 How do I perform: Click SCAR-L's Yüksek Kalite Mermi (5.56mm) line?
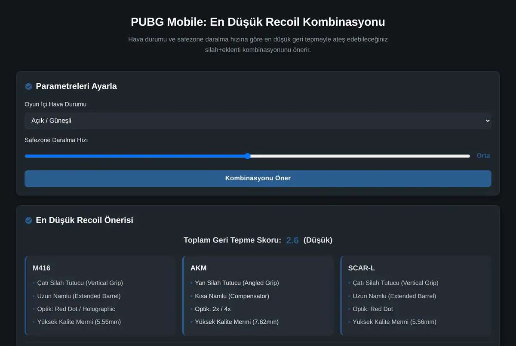(x=395, y=322)
